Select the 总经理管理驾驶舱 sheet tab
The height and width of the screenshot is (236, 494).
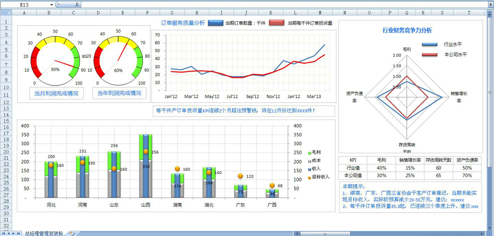coord(44,233)
